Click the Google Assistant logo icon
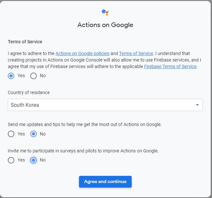The image size is (212, 198). click(105, 13)
